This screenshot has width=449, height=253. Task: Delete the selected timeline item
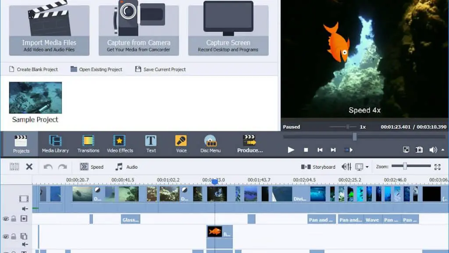(x=29, y=166)
